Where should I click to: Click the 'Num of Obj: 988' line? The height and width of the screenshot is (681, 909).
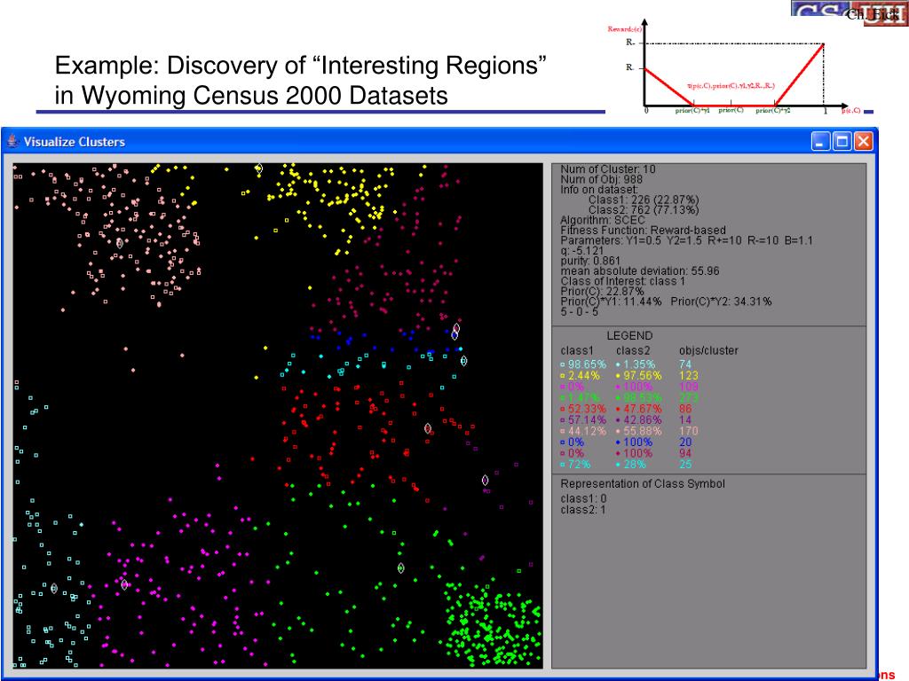[601, 179]
